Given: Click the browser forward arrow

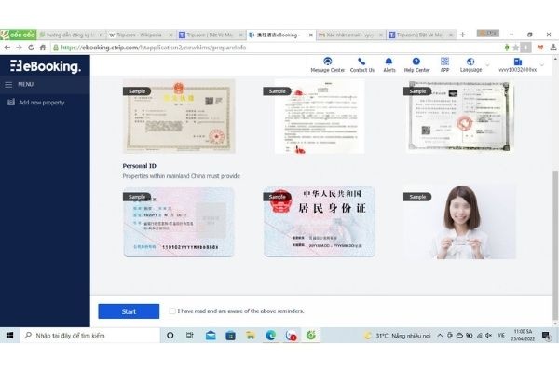Looking at the screenshot, I should pyautogui.click(x=19, y=48).
